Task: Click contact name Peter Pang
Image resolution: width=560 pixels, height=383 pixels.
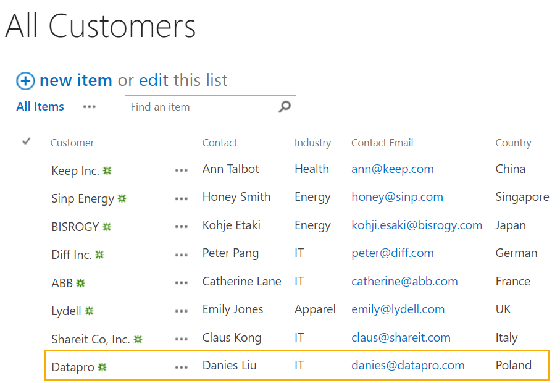Action: (230, 253)
